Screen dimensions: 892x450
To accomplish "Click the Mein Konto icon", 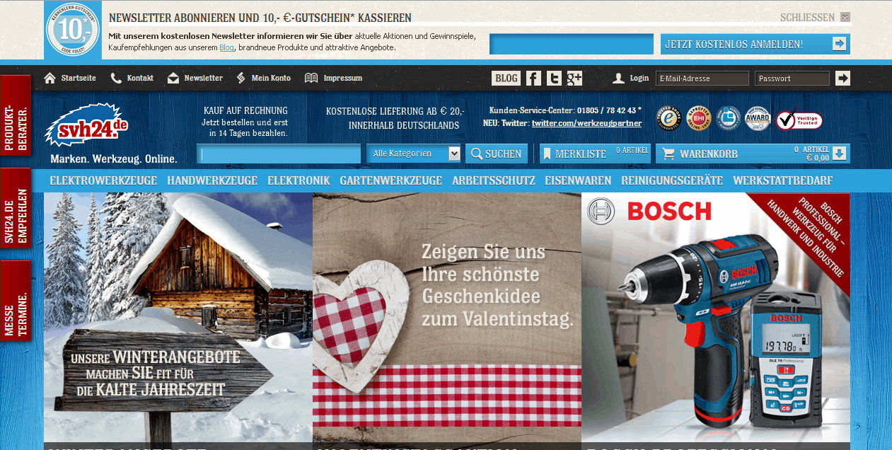I will (x=241, y=78).
